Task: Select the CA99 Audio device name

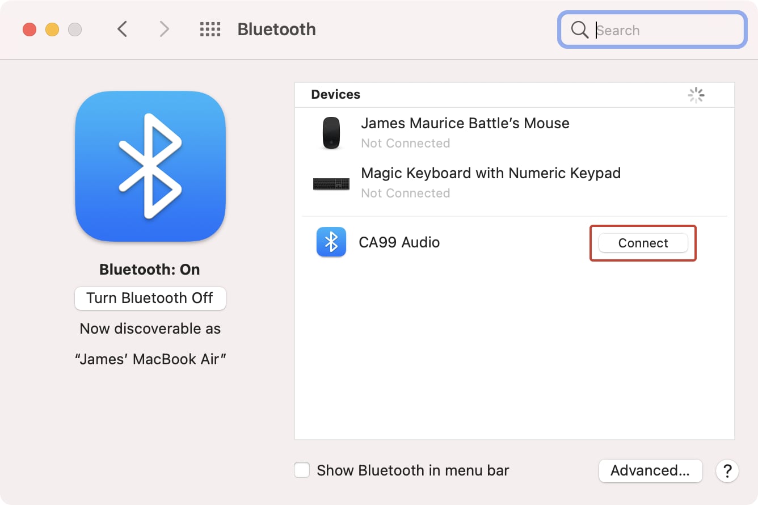Action: point(399,242)
